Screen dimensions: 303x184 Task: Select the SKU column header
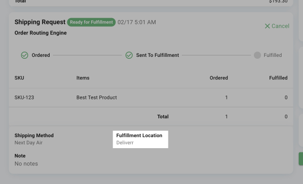[x=19, y=78]
